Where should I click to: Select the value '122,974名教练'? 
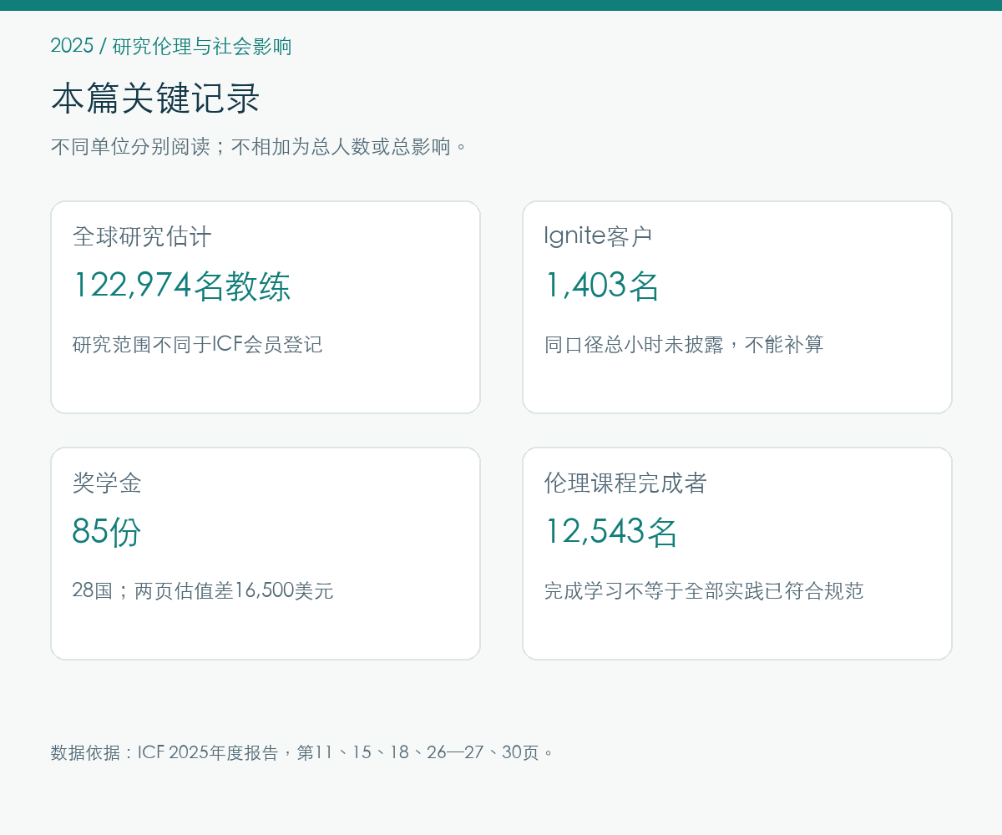[x=181, y=286]
